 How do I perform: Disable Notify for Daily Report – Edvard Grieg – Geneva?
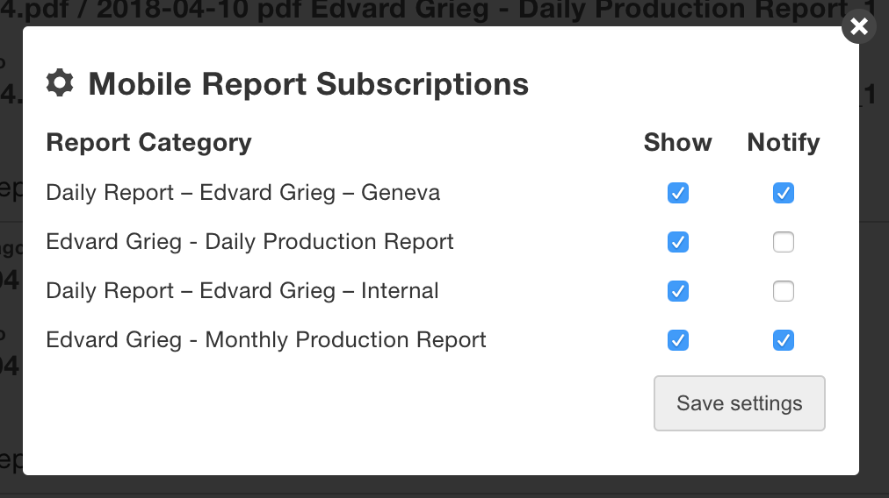click(x=783, y=193)
